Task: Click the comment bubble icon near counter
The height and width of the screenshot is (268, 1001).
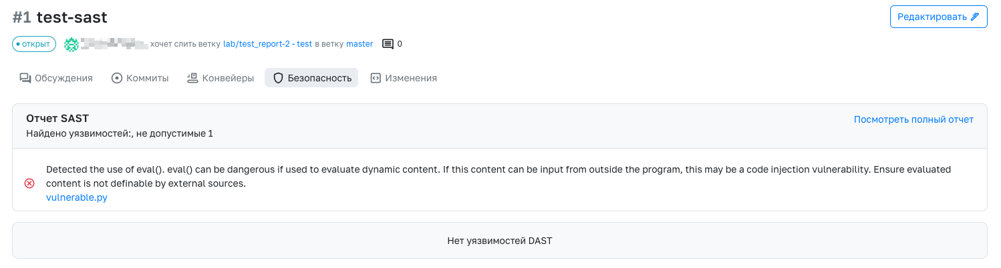Action: pos(388,44)
